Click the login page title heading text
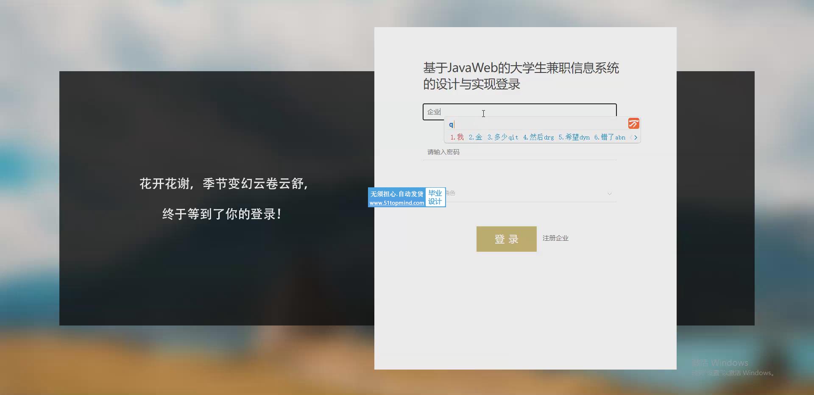The width and height of the screenshot is (814, 395). click(521, 76)
